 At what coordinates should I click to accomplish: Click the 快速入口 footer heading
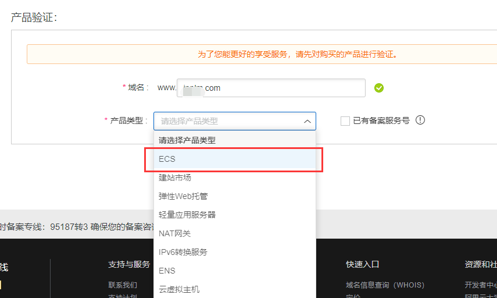(x=362, y=264)
